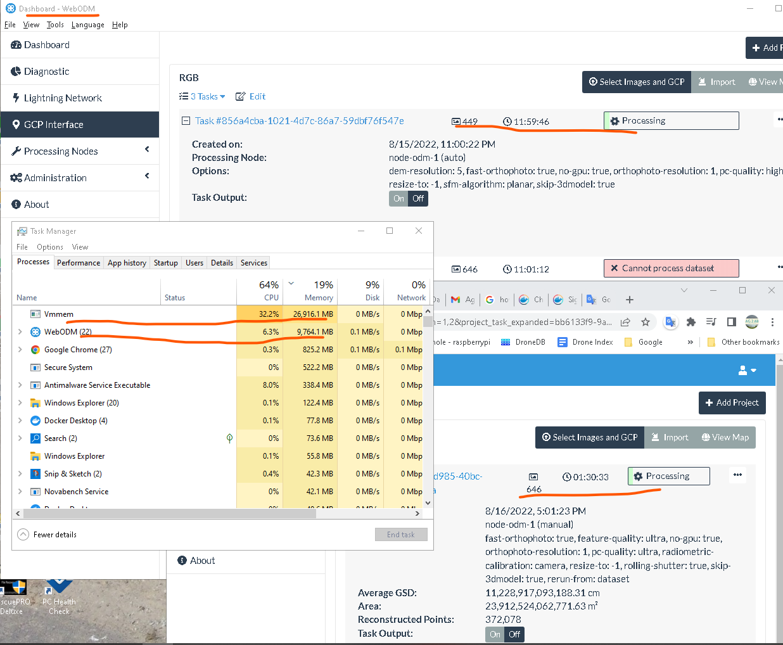Viewport: 783px width, 645px height.
Task: Open the 3 Tasks dropdown
Action: point(203,96)
